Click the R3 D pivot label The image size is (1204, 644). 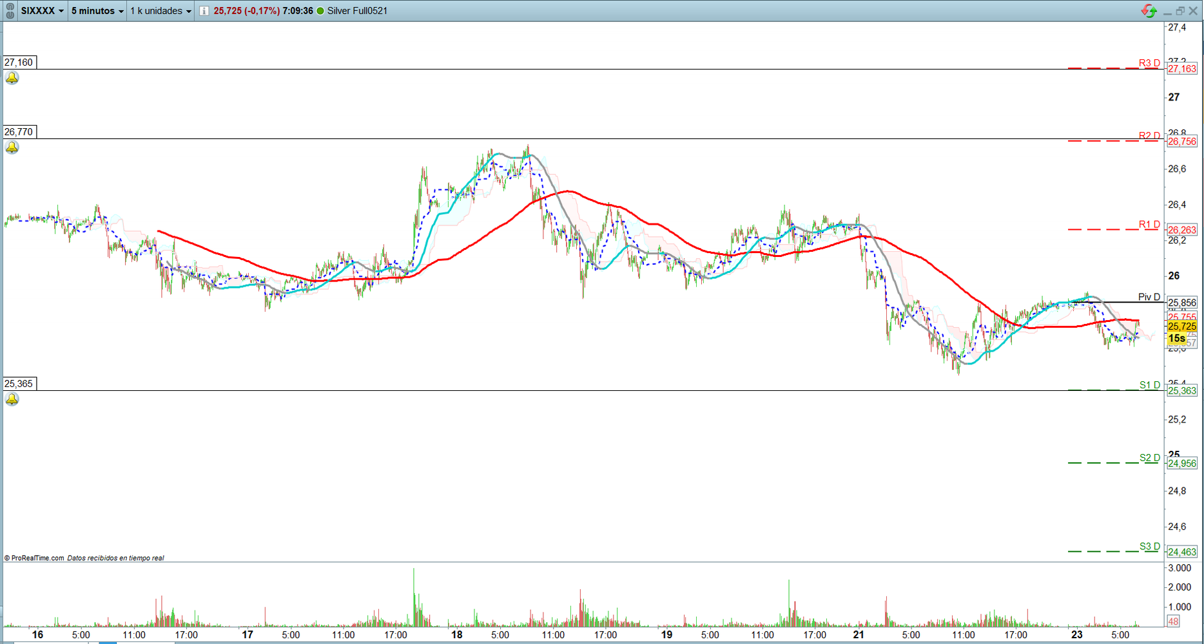click(1149, 63)
